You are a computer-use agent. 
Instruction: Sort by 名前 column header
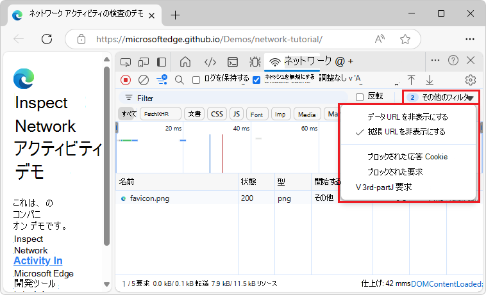coord(177,182)
